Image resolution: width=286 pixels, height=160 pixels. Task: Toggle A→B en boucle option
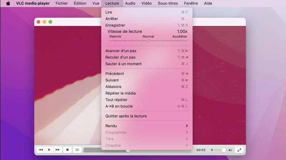coord(147,106)
